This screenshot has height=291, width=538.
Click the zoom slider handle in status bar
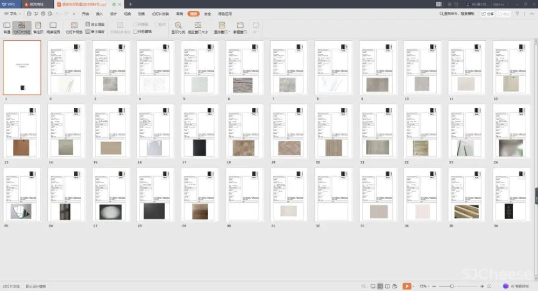(x=452, y=286)
